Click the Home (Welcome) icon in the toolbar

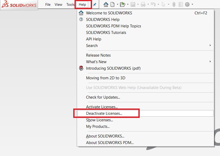coord(106,4)
